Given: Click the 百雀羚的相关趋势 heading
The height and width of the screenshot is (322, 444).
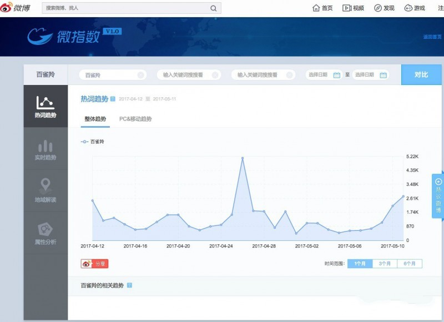Looking at the screenshot, I should [102, 285].
